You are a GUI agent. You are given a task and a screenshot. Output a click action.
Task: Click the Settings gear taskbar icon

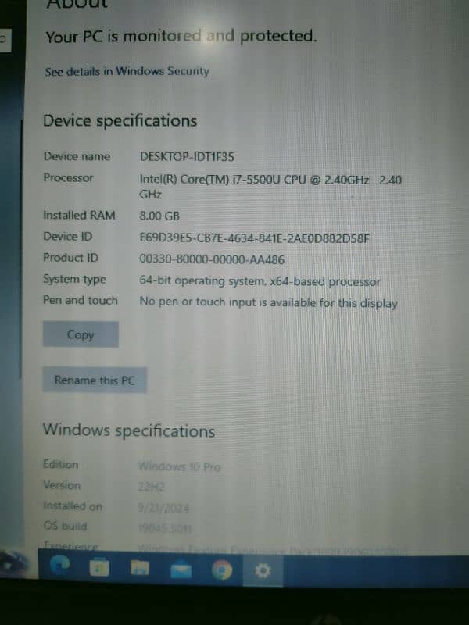(x=263, y=571)
